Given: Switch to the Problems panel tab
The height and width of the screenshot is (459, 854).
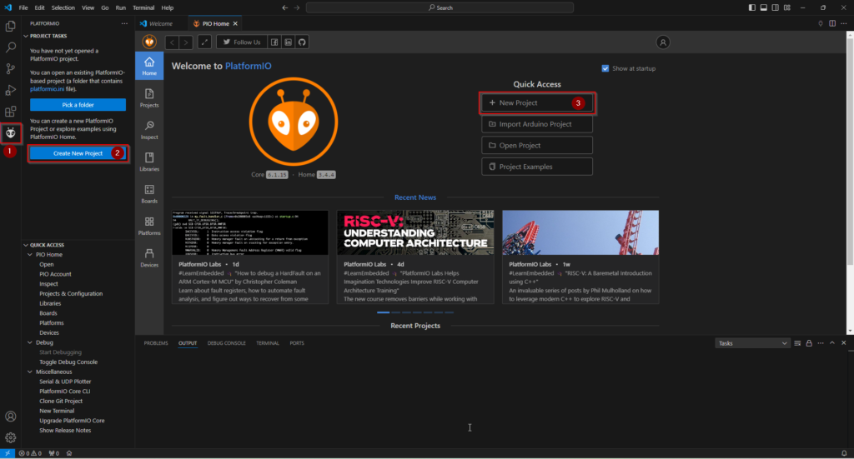Looking at the screenshot, I should point(156,343).
